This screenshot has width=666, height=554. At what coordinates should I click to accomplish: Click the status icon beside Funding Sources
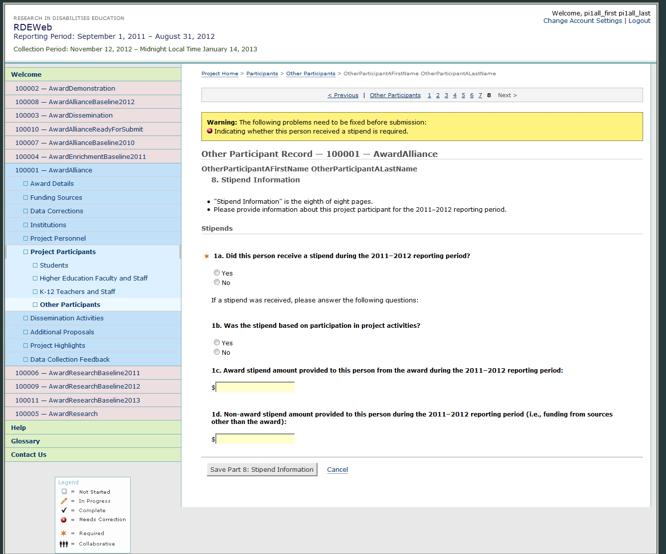26,197
